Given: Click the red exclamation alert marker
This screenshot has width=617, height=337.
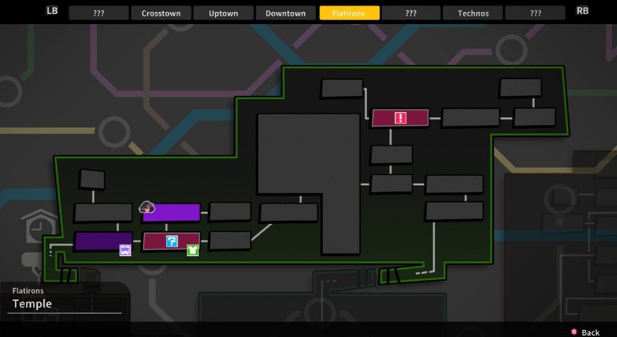Looking at the screenshot, I should tap(400, 118).
